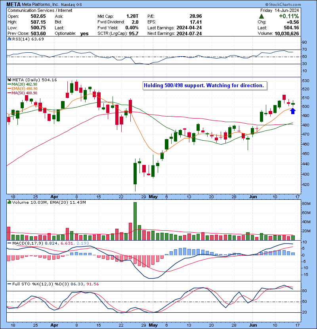Click the Chg value '+0.56'
The height and width of the screenshot is (329, 317).
coord(293,22)
